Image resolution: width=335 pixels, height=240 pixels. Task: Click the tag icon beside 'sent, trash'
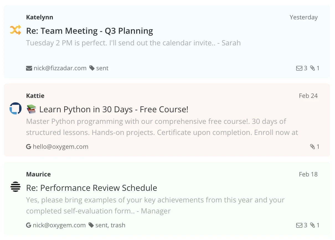(91, 225)
